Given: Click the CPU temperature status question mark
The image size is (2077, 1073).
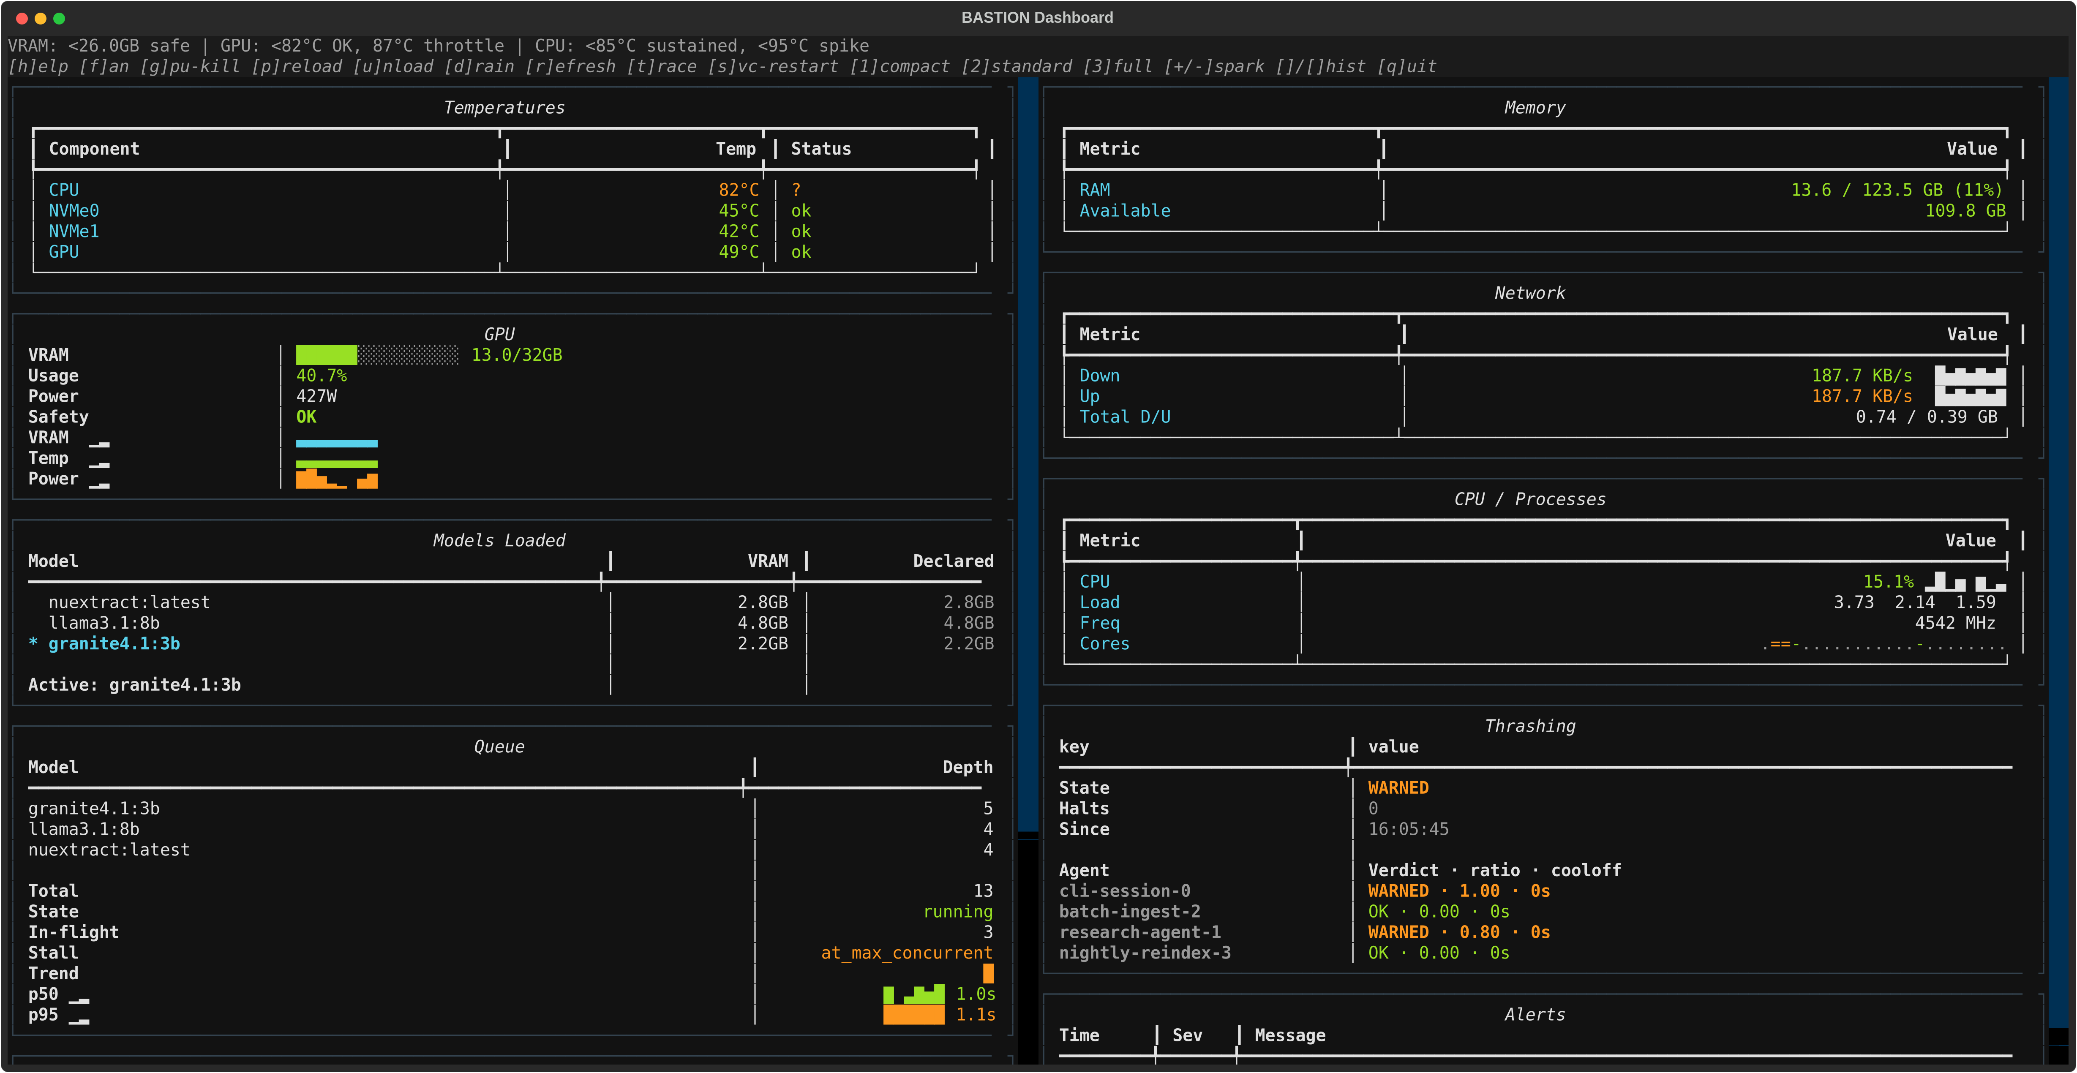Looking at the screenshot, I should [x=796, y=189].
